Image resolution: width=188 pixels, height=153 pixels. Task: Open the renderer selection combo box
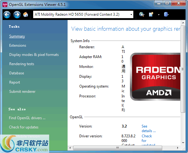(x=83, y=14)
